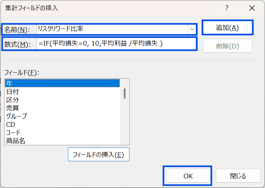This screenshot has width=265, height=188.
Task: Choose CD in the fields list
Action: click(62, 124)
